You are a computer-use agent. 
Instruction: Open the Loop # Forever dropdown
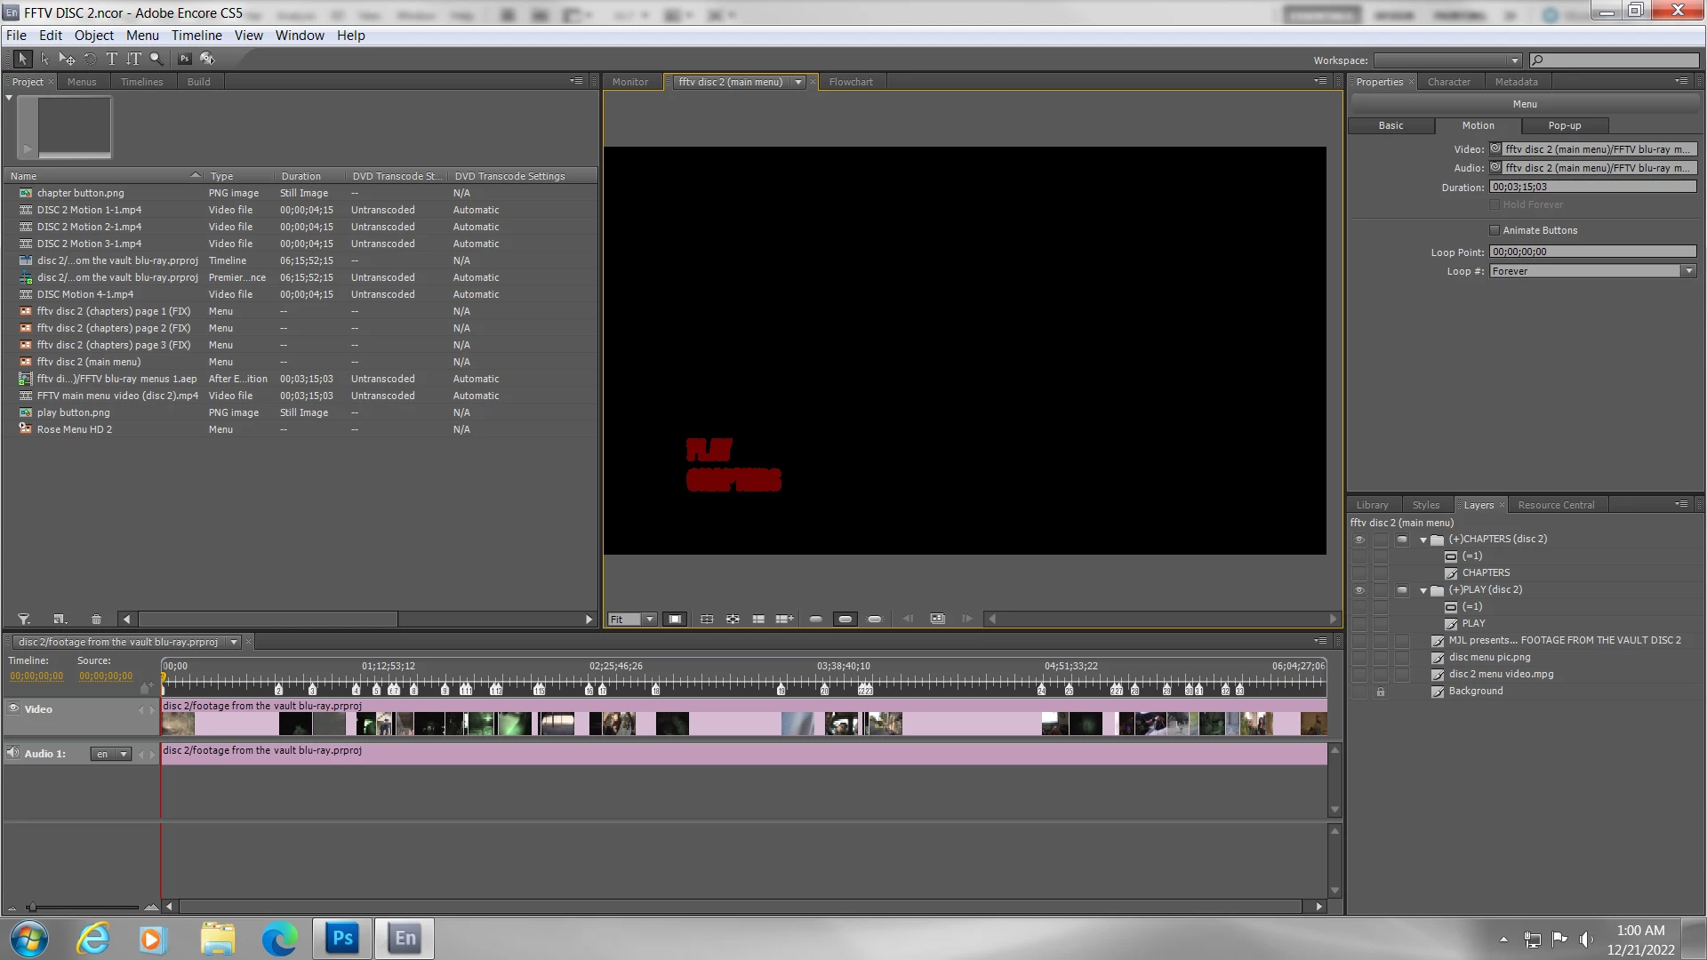tap(1687, 271)
